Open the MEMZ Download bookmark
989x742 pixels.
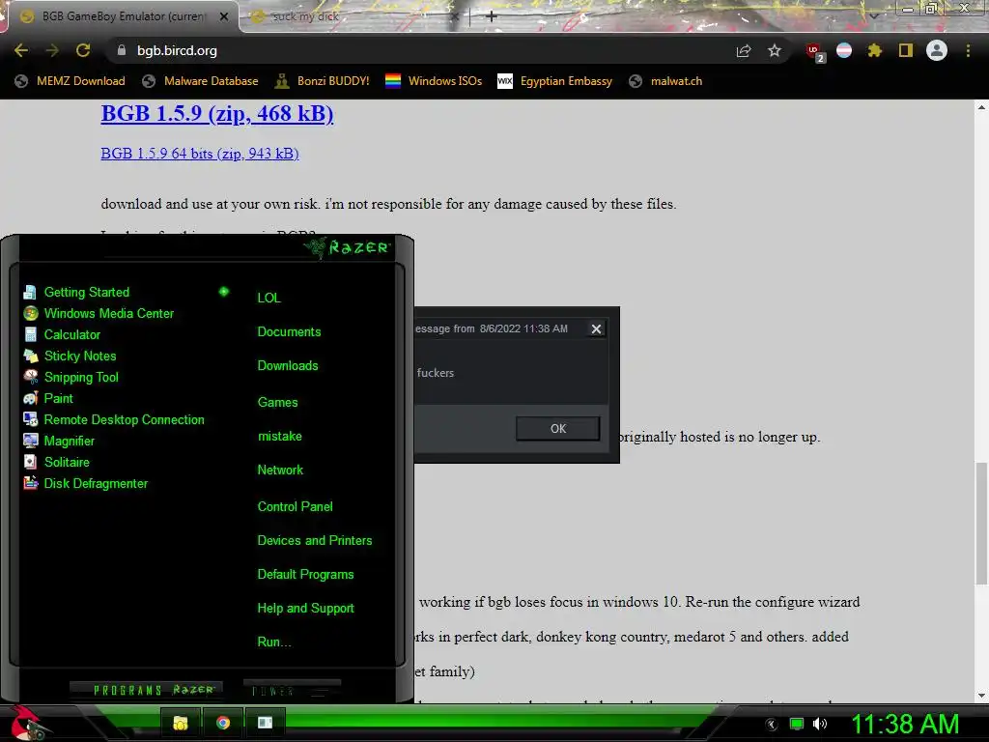click(70, 81)
